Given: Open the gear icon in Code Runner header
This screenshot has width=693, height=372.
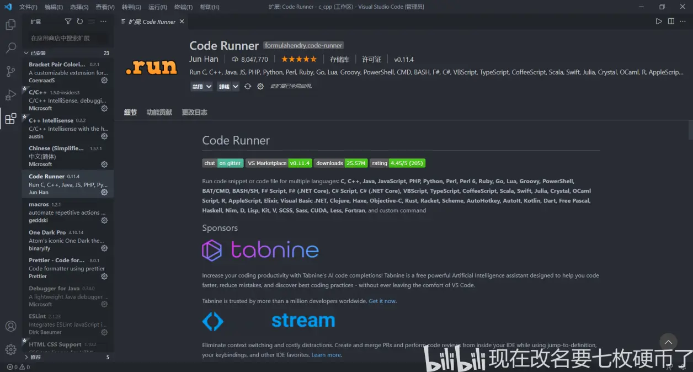Looking at the screenshot, I should pyautogui.click(x=260, y=86).
